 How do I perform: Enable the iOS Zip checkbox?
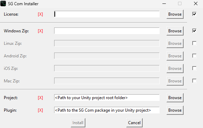[x=194, y=68]
